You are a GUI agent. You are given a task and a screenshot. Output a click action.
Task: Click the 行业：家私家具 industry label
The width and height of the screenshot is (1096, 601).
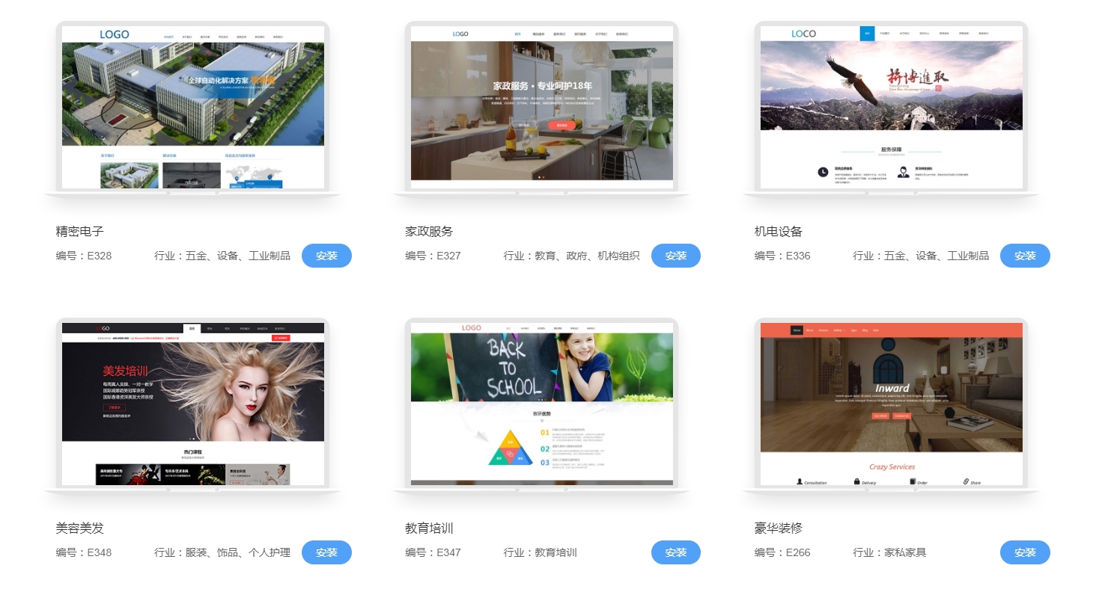pos(889,553)
